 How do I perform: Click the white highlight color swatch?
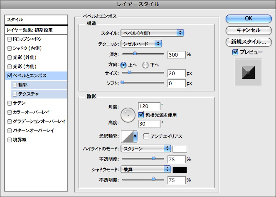180,149
